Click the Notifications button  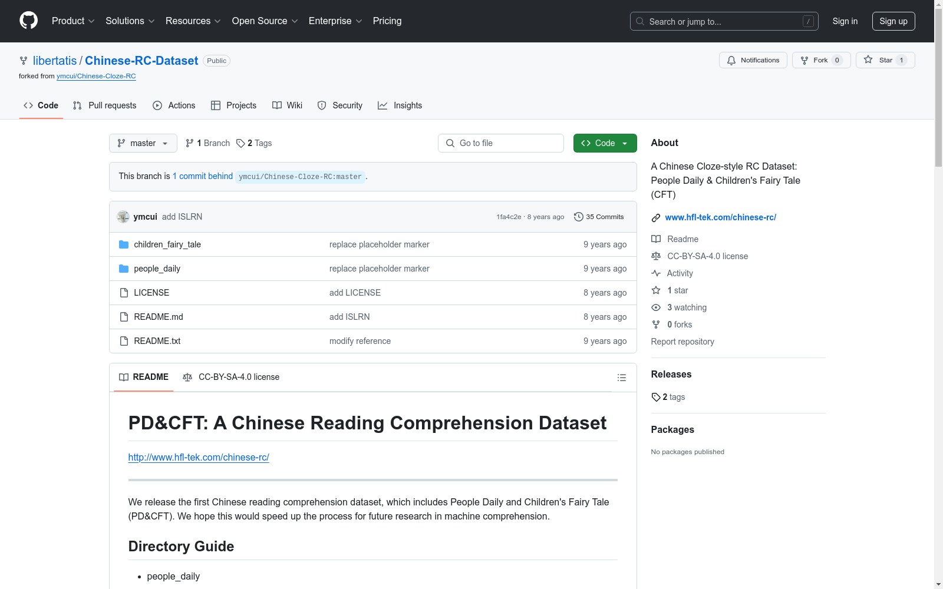point(753,60)
